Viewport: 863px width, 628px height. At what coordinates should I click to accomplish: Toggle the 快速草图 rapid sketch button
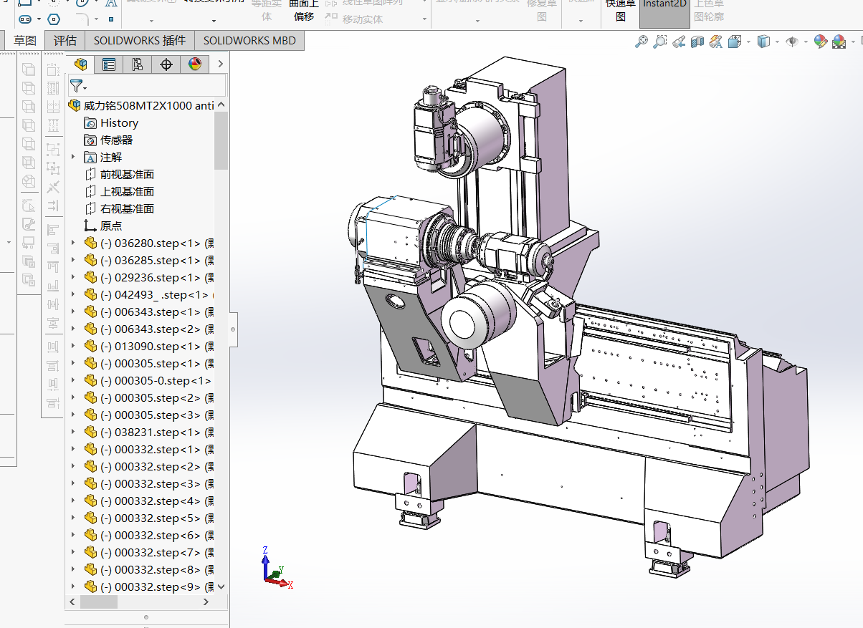621,10
